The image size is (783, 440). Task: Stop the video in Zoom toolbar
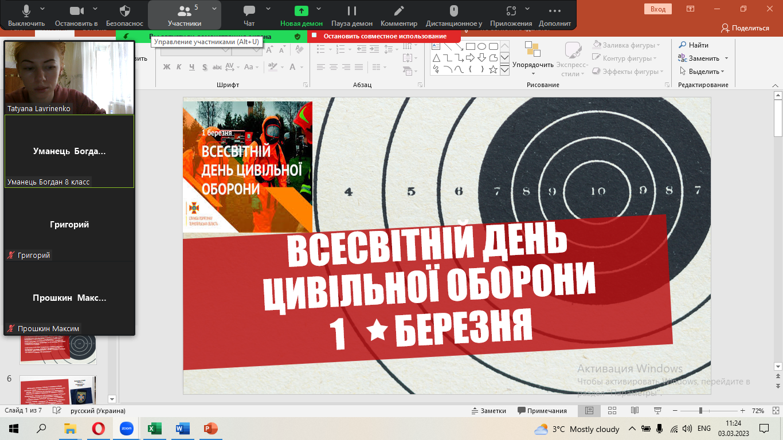tap(76, 15)
